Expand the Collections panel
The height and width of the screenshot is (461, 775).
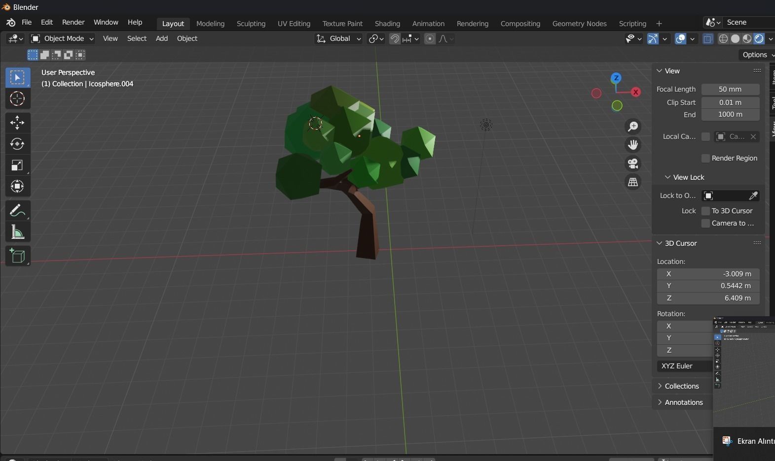tap(682, 386)
